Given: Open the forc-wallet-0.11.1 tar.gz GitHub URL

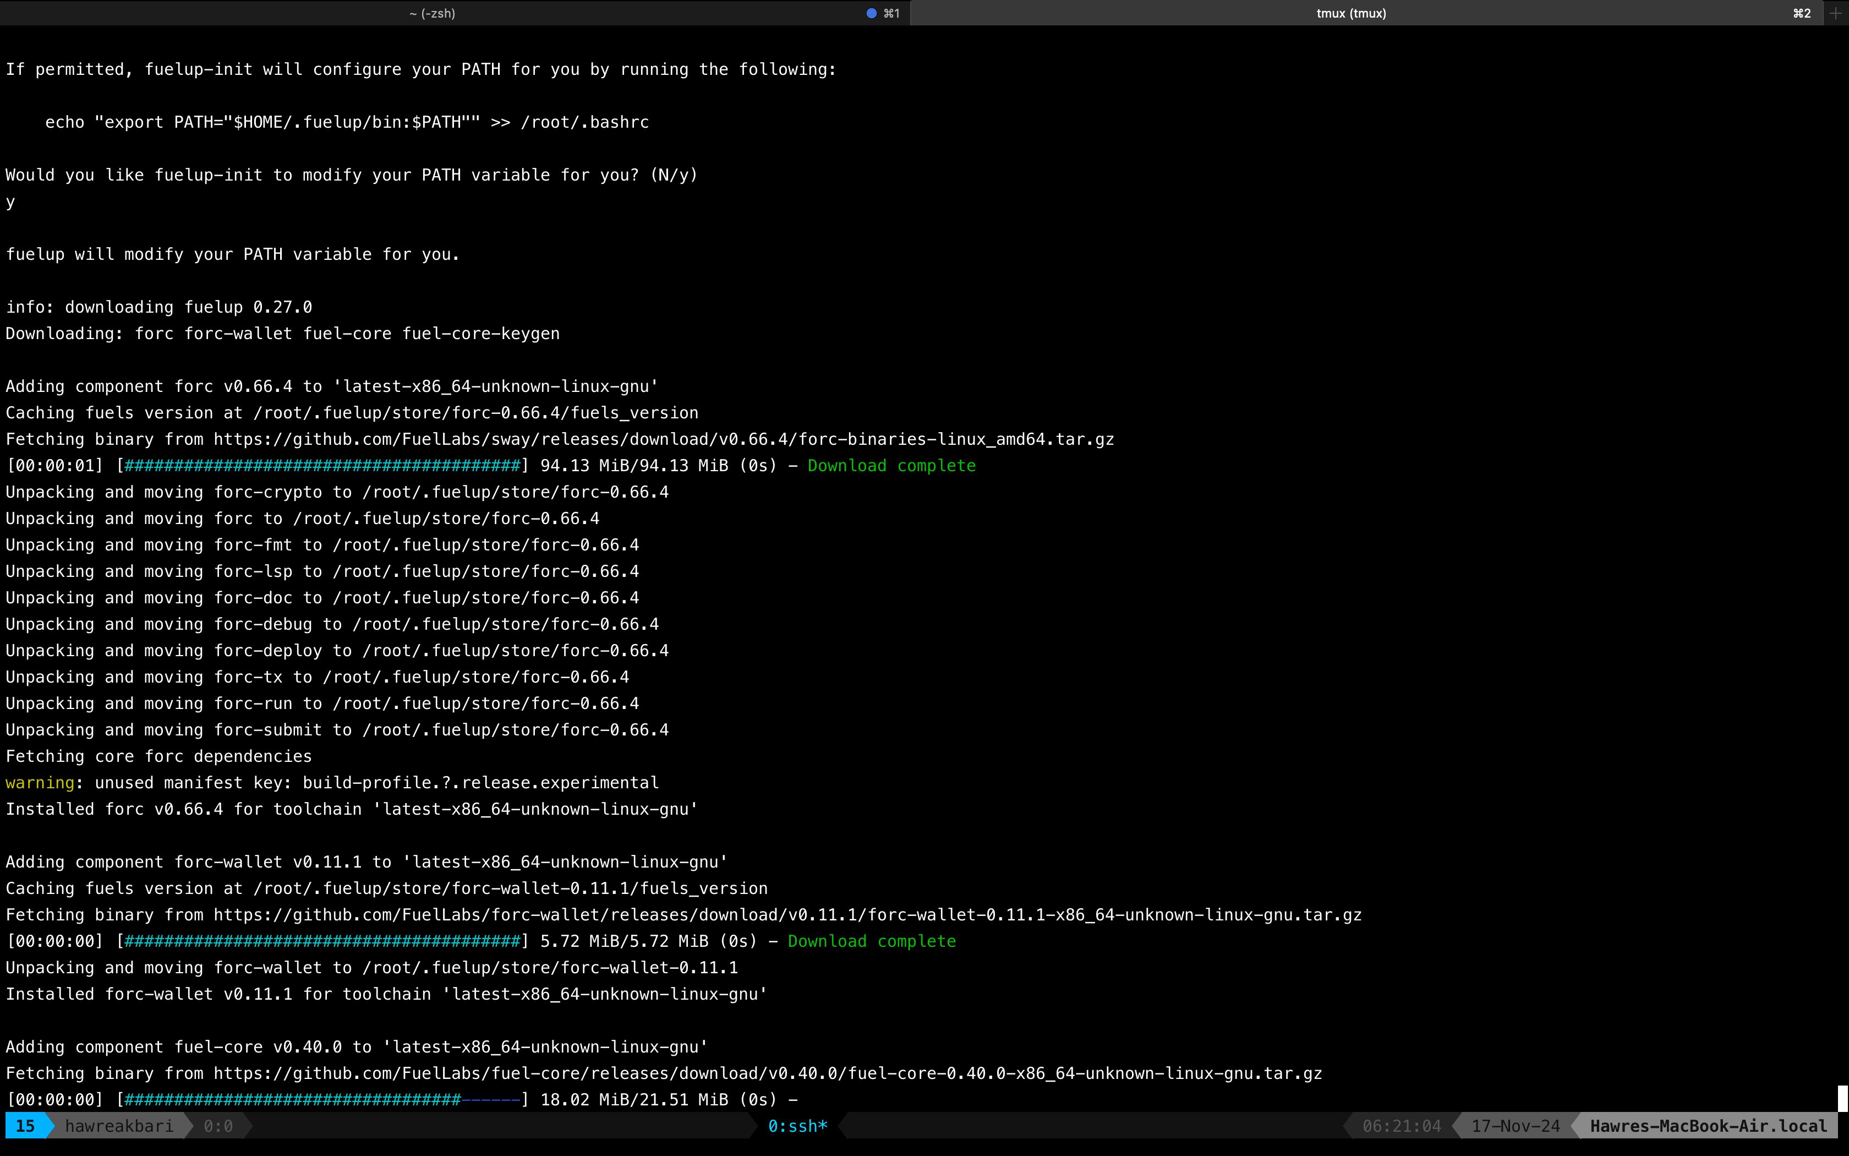Looking at the screenshot, I should (x=787, y=914).
